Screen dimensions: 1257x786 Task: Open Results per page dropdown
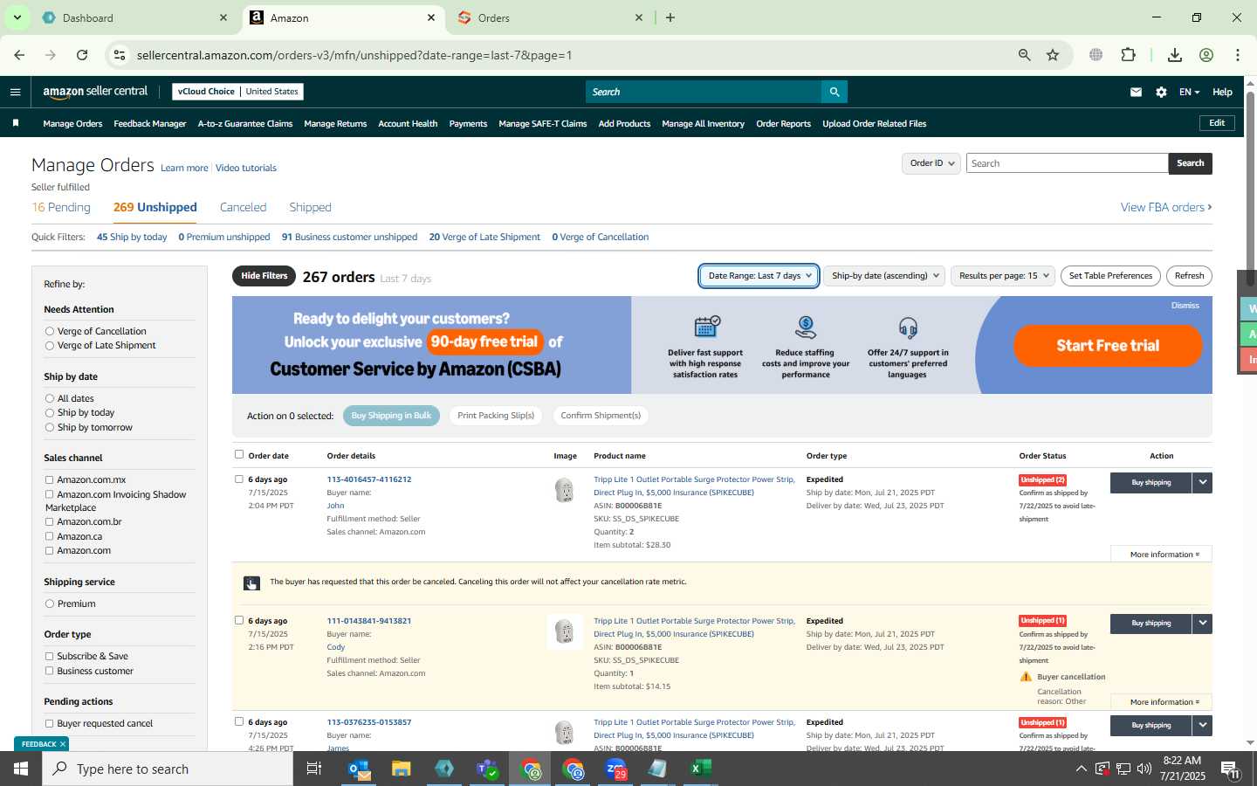click(x=1002, y=276)
